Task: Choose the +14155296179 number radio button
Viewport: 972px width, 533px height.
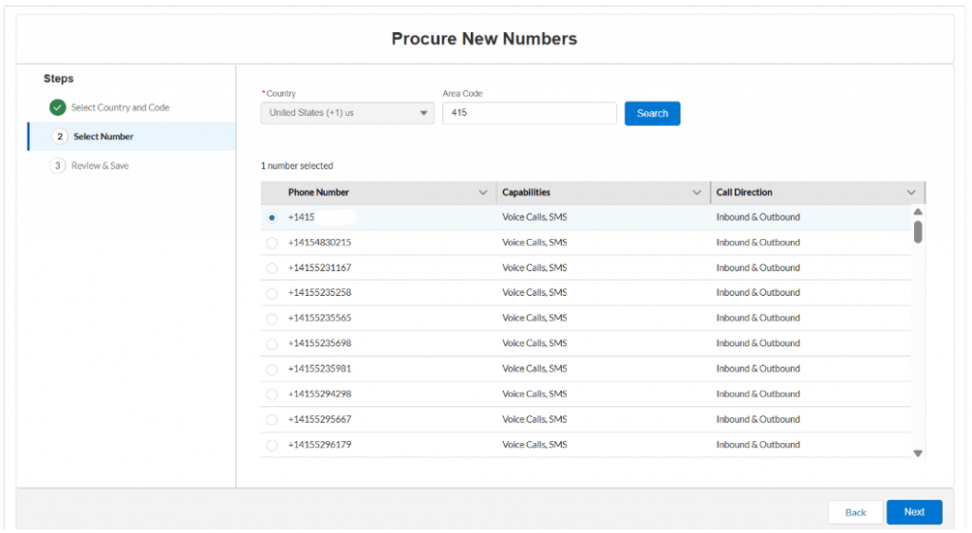Action: (x=272, y=445)
